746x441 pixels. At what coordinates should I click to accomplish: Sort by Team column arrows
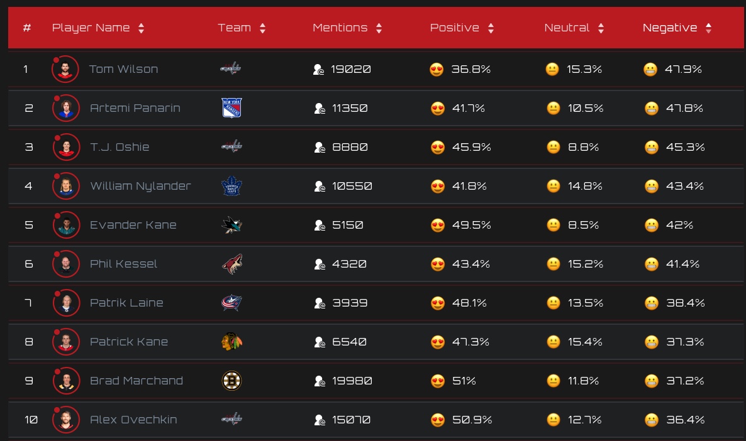coord(263,28)
